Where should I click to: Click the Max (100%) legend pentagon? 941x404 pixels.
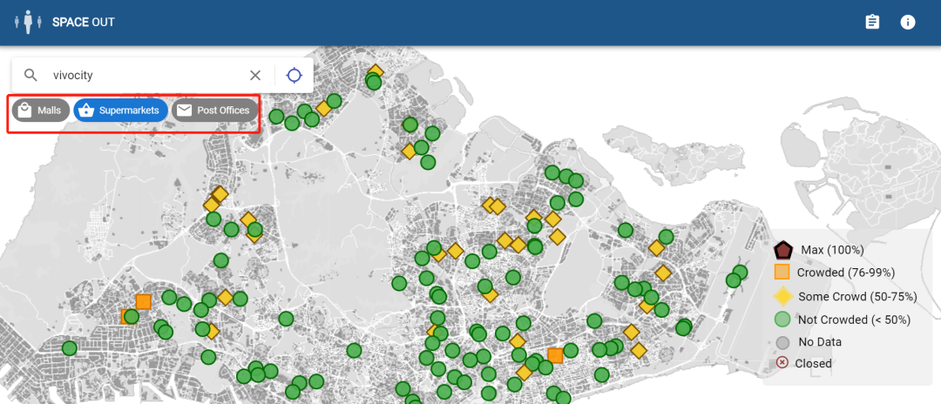782,250
